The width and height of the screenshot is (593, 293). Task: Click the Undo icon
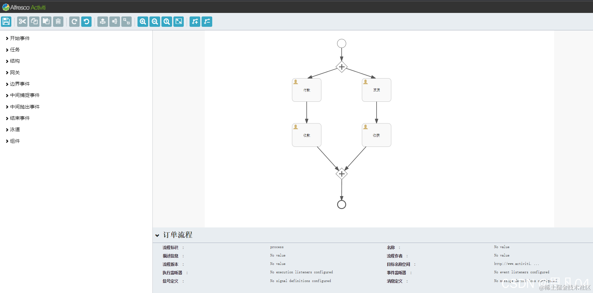click(86, 22)
